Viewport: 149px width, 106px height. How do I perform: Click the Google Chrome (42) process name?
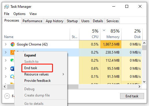[32, 44]
